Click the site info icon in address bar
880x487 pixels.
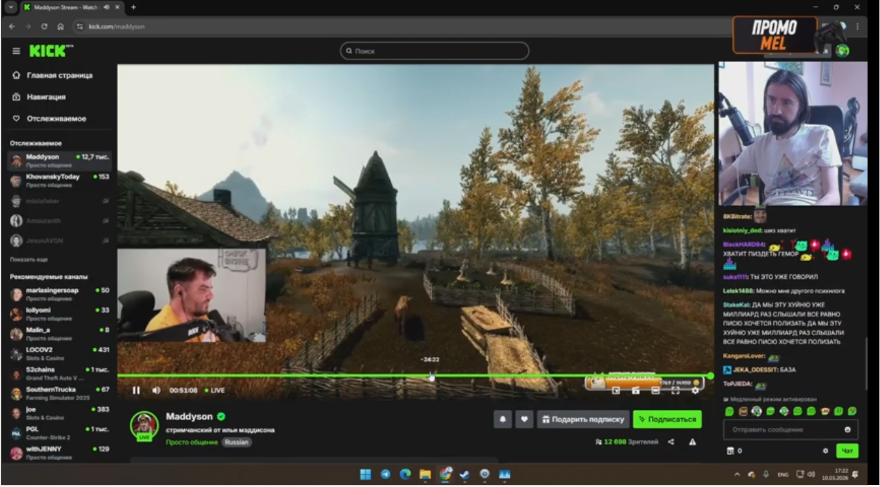click(x=80, y=26)
